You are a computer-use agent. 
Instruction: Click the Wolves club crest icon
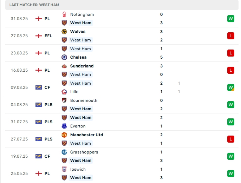point(64,32)
